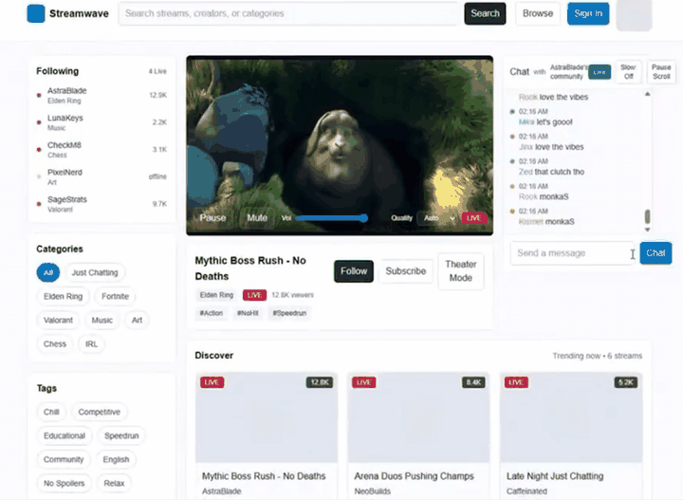Select the Music category chip
The image size is (683, 500).
(102, 321)
